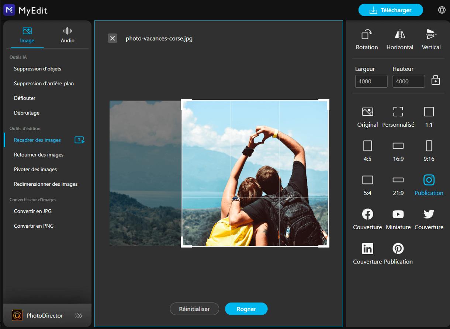Open the Redimensionner des images tool
The width and height of the screenshot is (450, 329).
click(x=46, y=184)
